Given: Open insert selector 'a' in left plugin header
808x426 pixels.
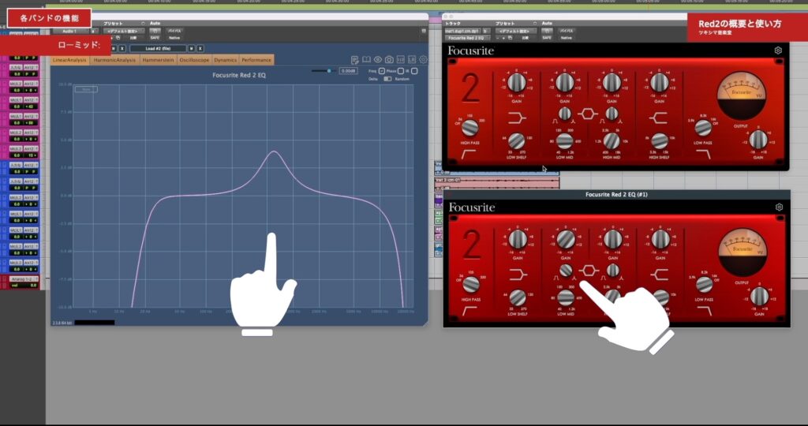Looking at the screenshot, I should [94, 31].
